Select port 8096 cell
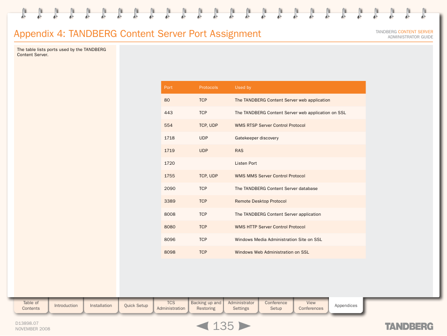 [170, 240]
